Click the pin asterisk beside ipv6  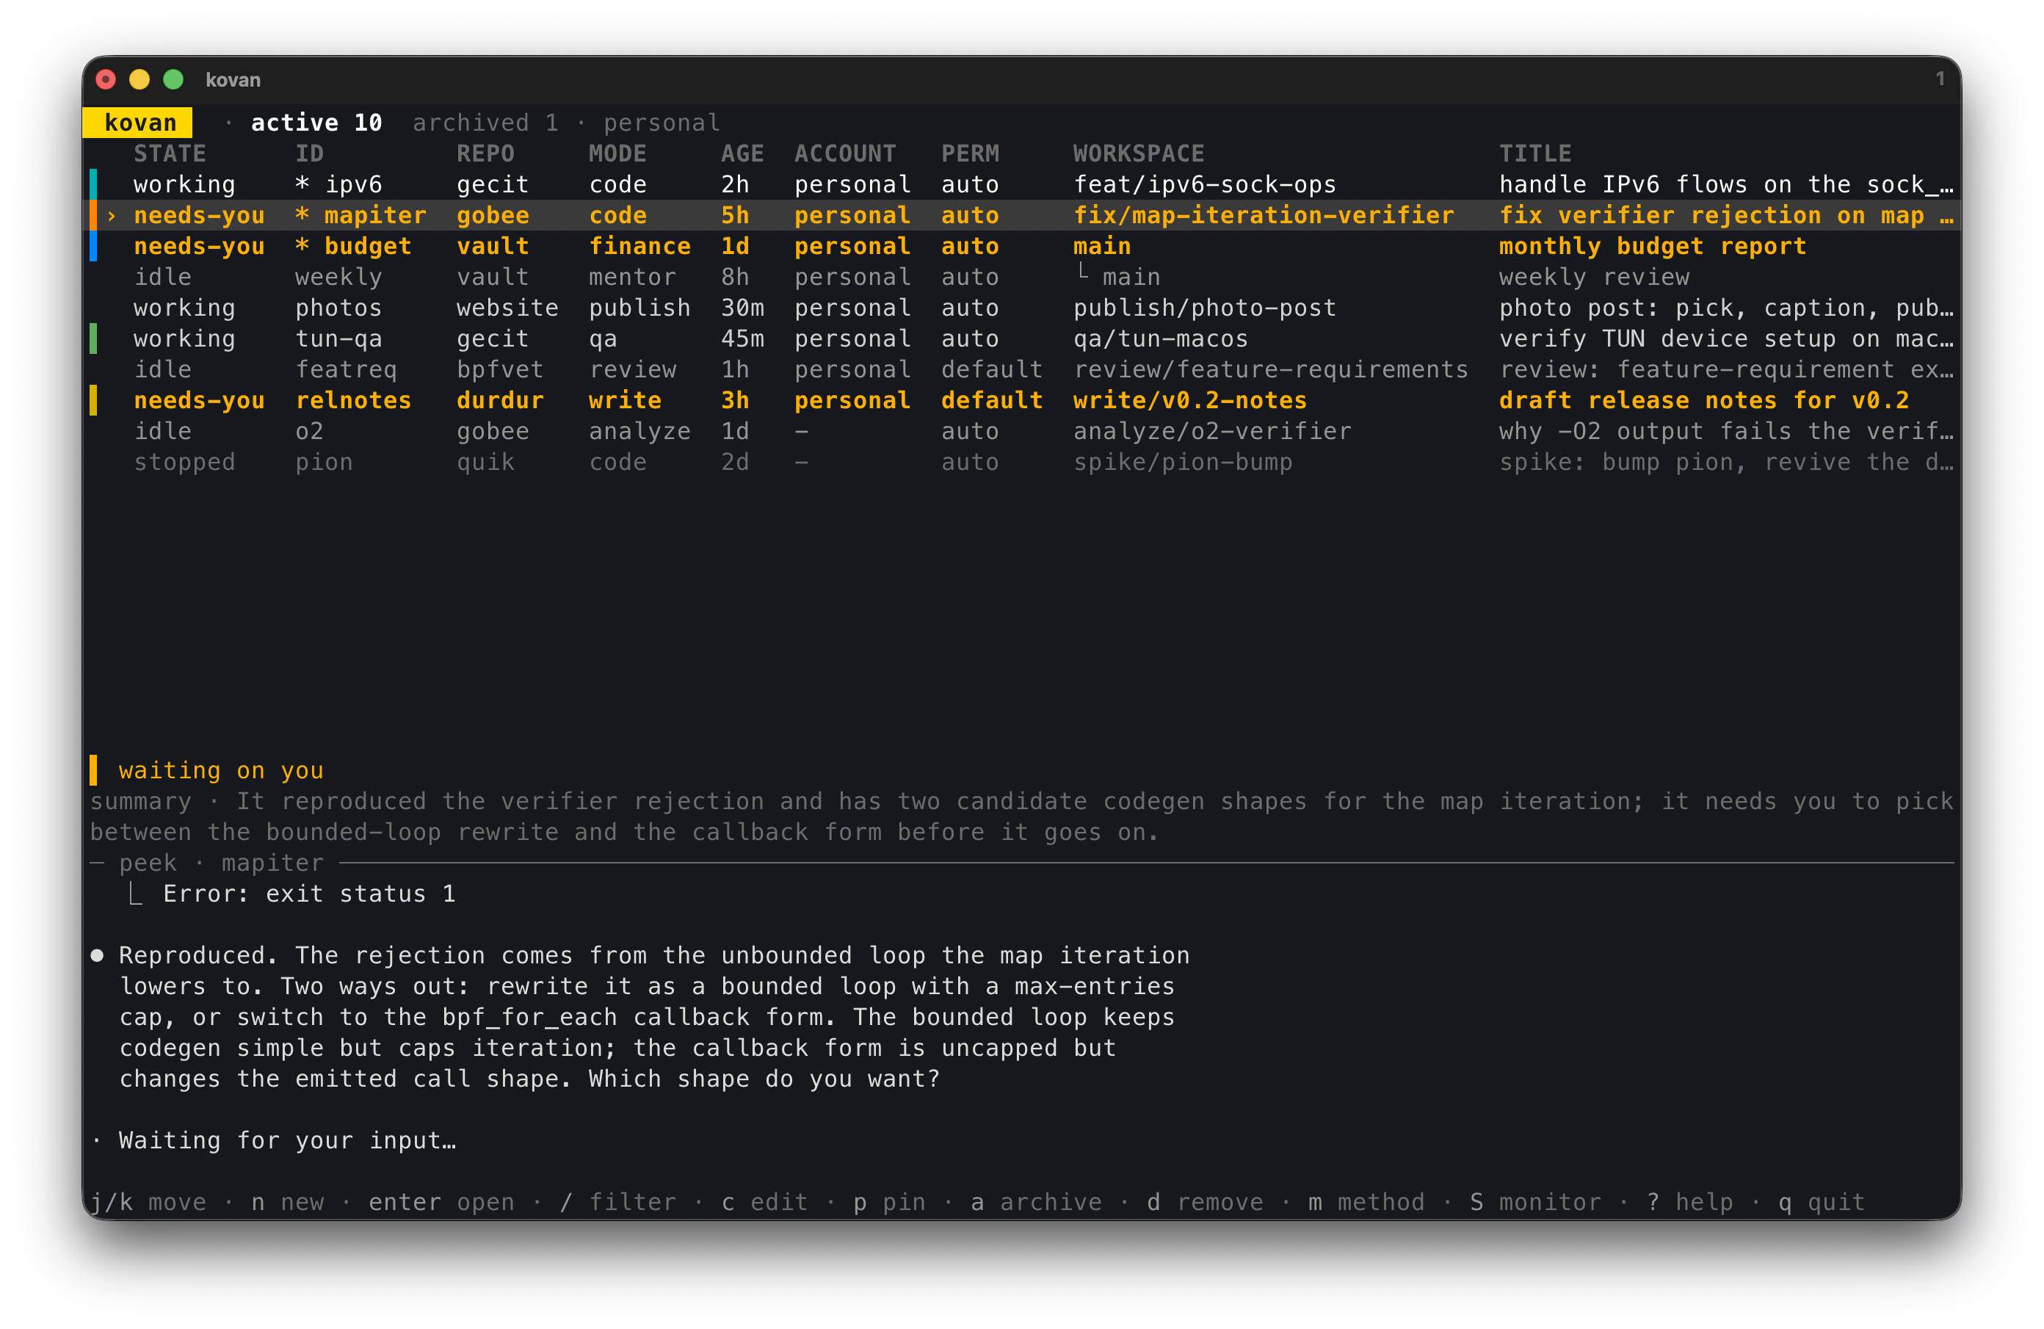pyautogui.click(x=302, y=185)
